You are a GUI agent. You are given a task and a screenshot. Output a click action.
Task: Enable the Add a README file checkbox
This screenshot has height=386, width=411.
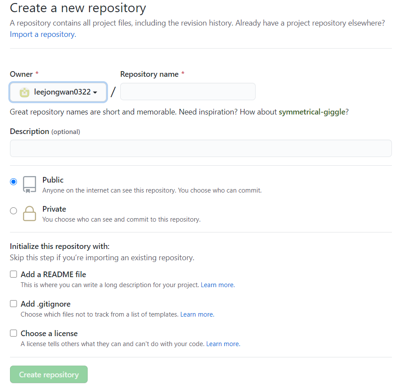point(13,274)
